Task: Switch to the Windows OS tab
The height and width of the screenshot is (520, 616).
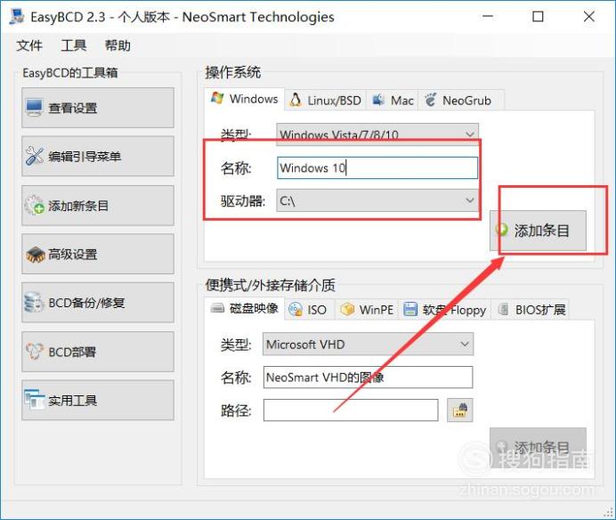Action: [245, 99]
